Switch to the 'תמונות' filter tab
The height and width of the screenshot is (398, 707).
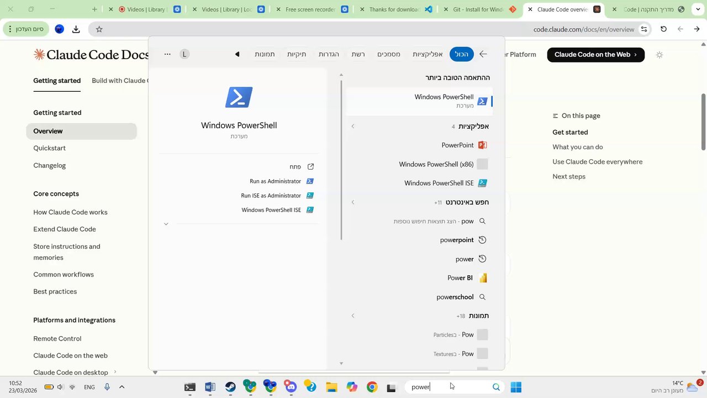(265, 54)
